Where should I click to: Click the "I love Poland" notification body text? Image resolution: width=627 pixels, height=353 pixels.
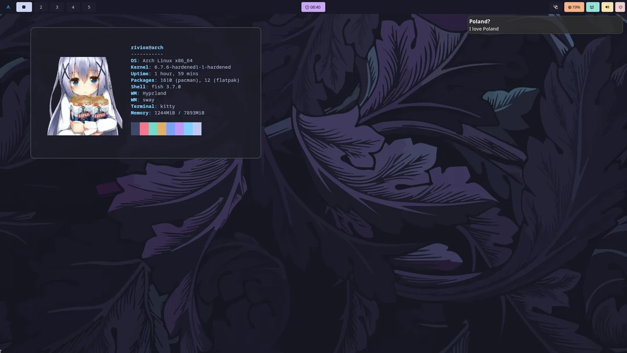pos(484,29)
